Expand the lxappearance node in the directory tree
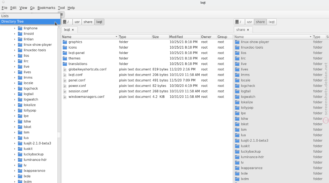 pos(15,171)
